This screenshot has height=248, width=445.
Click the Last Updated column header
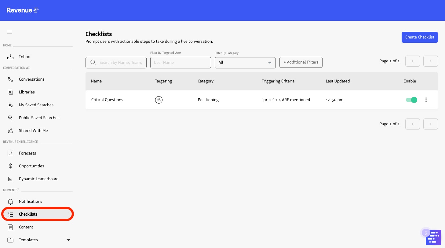[338, 81]
